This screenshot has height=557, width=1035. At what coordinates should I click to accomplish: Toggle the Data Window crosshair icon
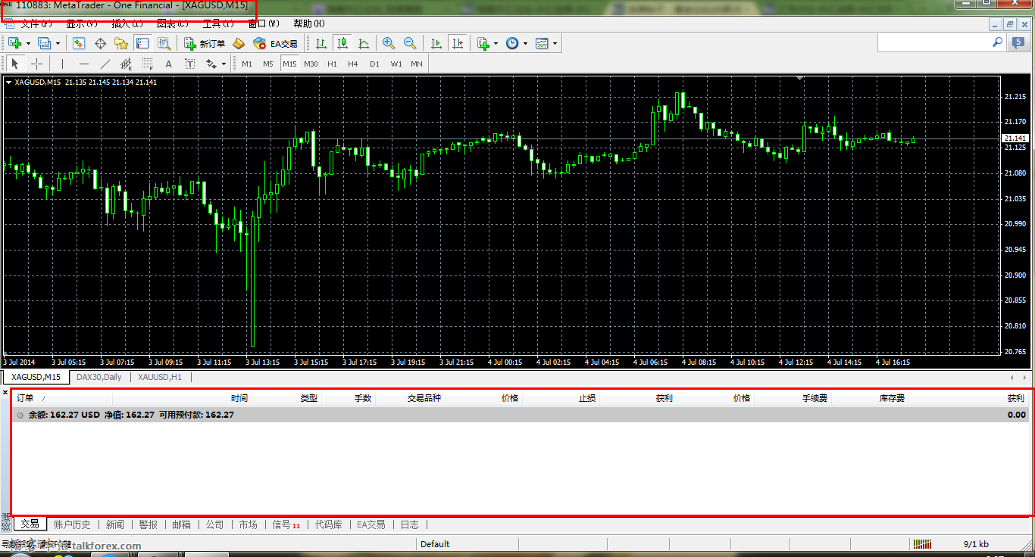(x=100, y=43)
